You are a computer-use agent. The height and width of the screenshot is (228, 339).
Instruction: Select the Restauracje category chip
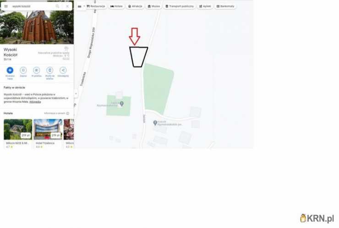[x=96, y=6]
